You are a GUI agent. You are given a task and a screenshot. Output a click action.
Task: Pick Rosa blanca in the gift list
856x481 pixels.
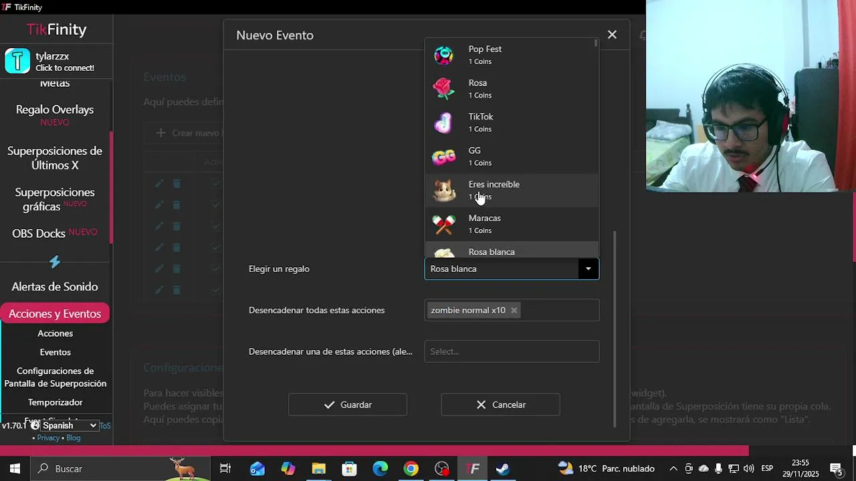512,250
